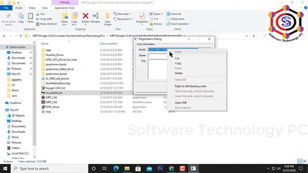Expand address bar history dropdown

click(247, 36)
